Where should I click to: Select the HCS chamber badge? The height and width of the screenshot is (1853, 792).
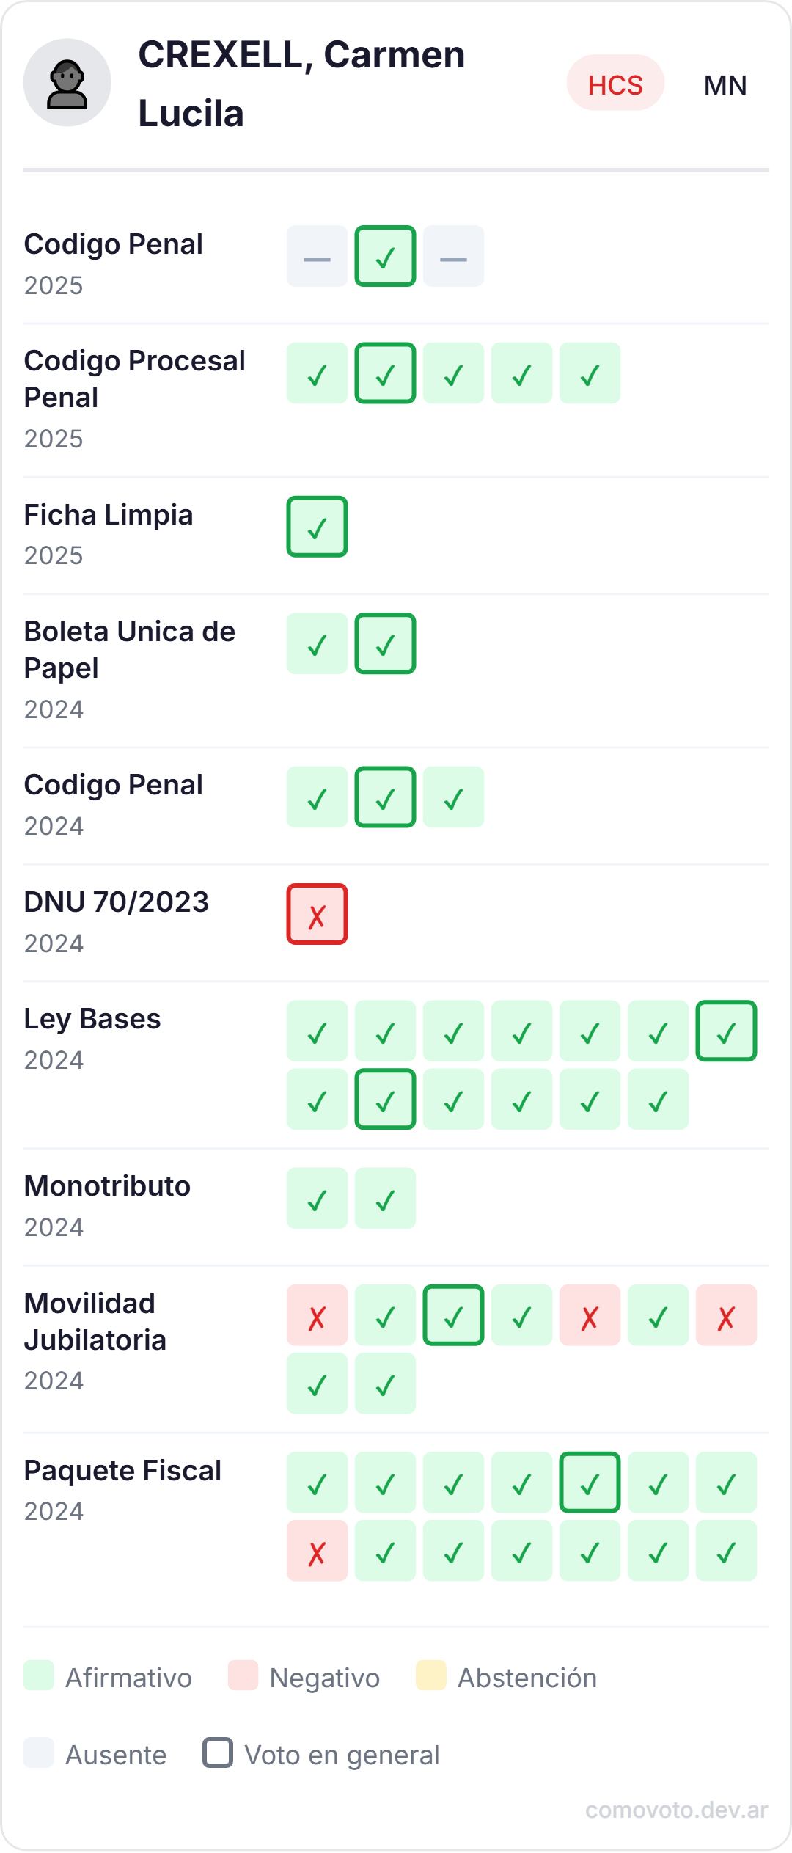[616, 84]
